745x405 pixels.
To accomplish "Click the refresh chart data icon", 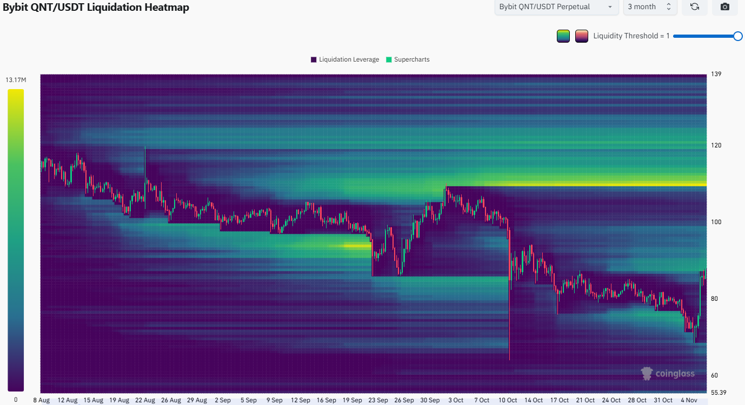I will pyautogui.click(x=695, y=7).
